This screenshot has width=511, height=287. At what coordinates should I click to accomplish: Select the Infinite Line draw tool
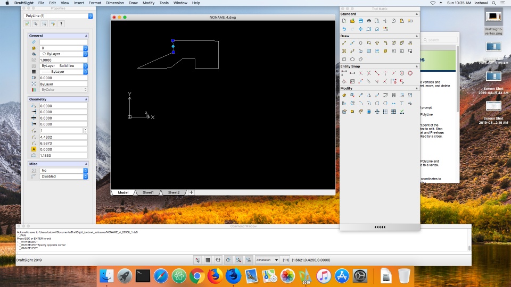352,43
